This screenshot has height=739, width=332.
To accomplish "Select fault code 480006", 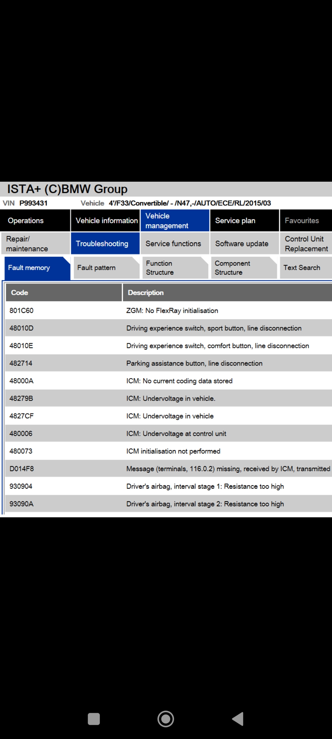I will (x=21, y=433).
